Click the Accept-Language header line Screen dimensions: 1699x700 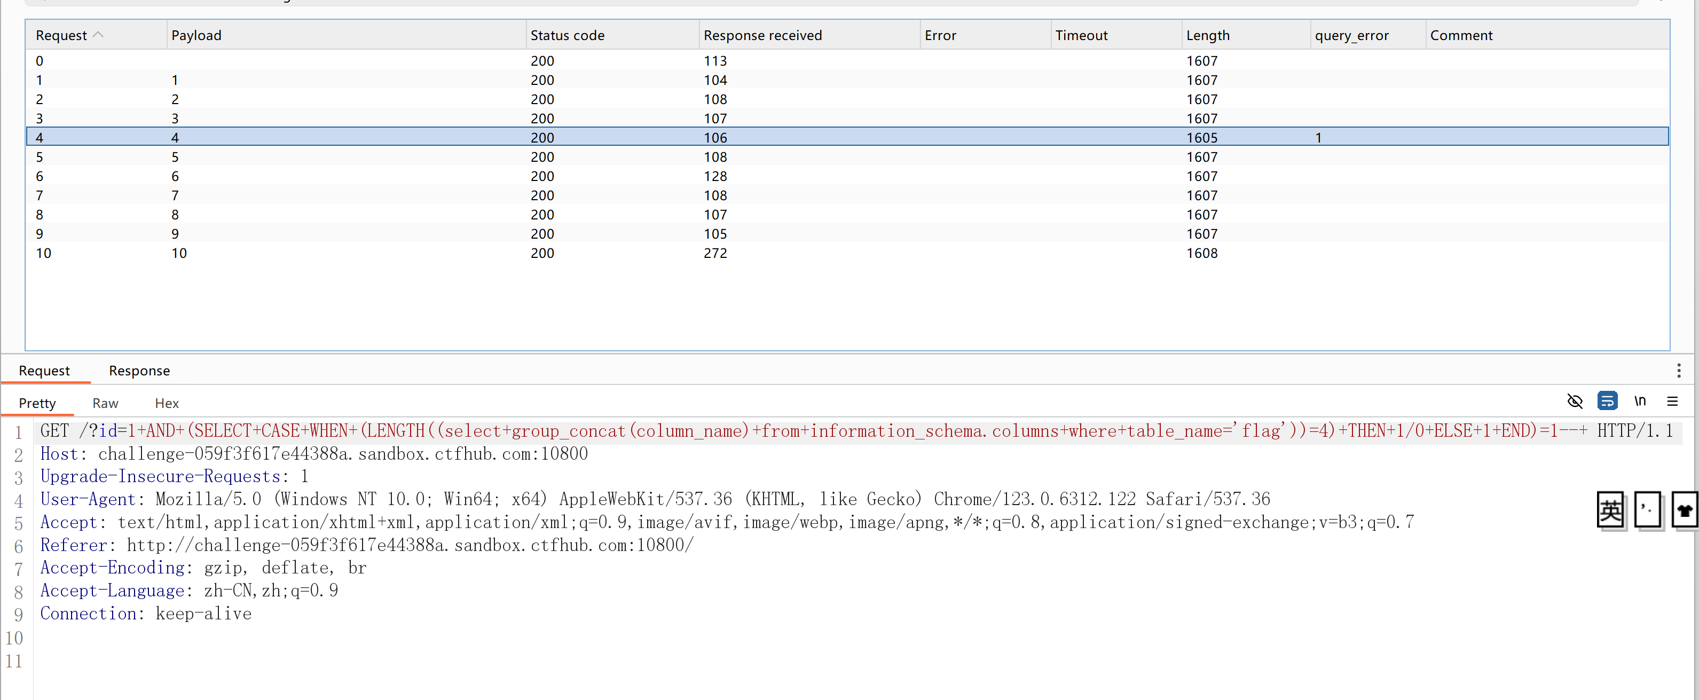click(x=188, y=591)
